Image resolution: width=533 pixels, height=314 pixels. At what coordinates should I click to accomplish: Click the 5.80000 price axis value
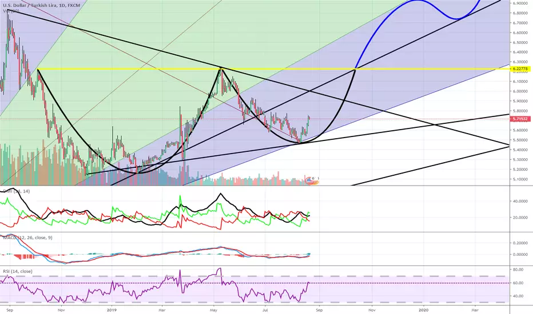click(x=520, y=111)
